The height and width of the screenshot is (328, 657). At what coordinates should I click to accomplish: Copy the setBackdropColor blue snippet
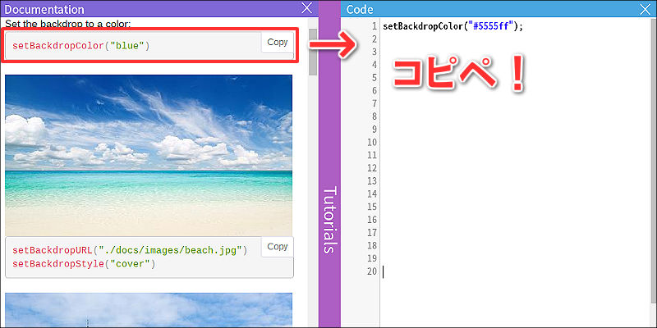tap(278, 43)
